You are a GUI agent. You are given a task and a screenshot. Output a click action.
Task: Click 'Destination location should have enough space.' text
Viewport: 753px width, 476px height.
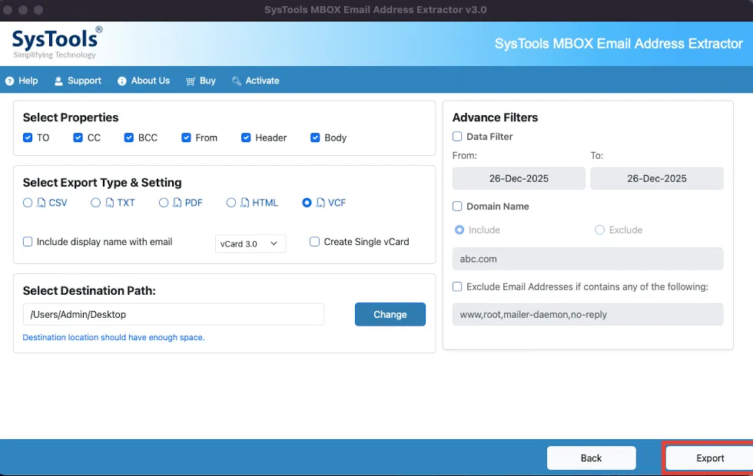tap(114, 337)
